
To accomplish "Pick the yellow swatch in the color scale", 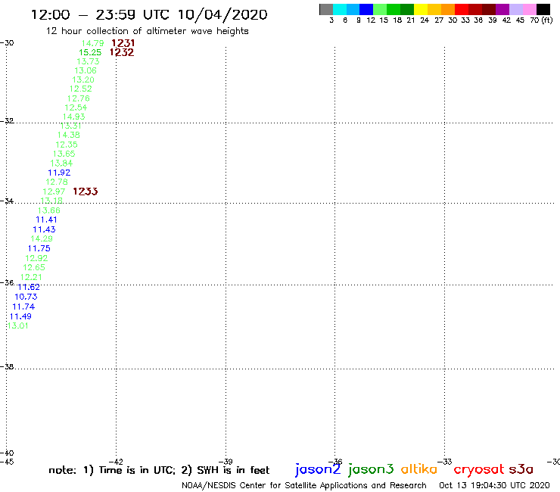I will [x=421, y=9].
